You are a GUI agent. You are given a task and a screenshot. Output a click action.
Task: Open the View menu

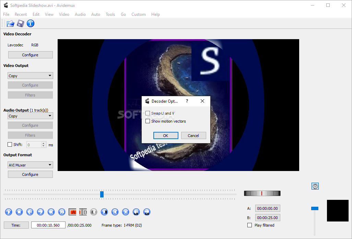click(x=49, y=14)
